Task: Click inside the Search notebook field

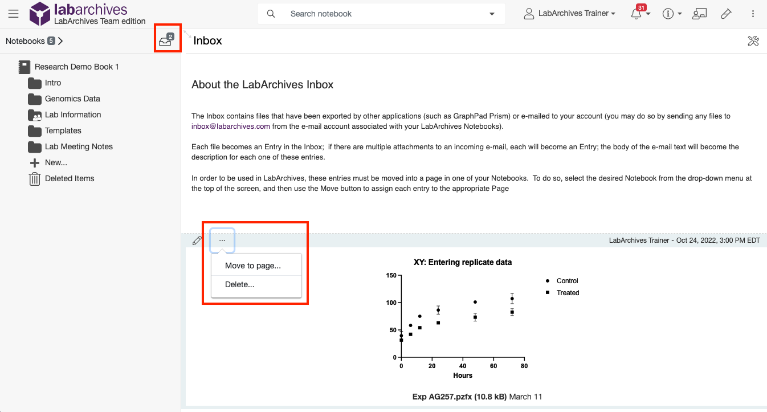Action: pos(376,14)
